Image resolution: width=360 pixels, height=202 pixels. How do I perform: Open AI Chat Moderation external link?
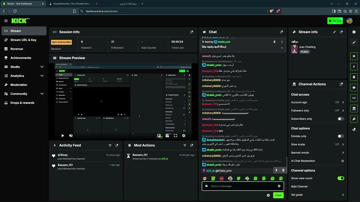point(343,161)
